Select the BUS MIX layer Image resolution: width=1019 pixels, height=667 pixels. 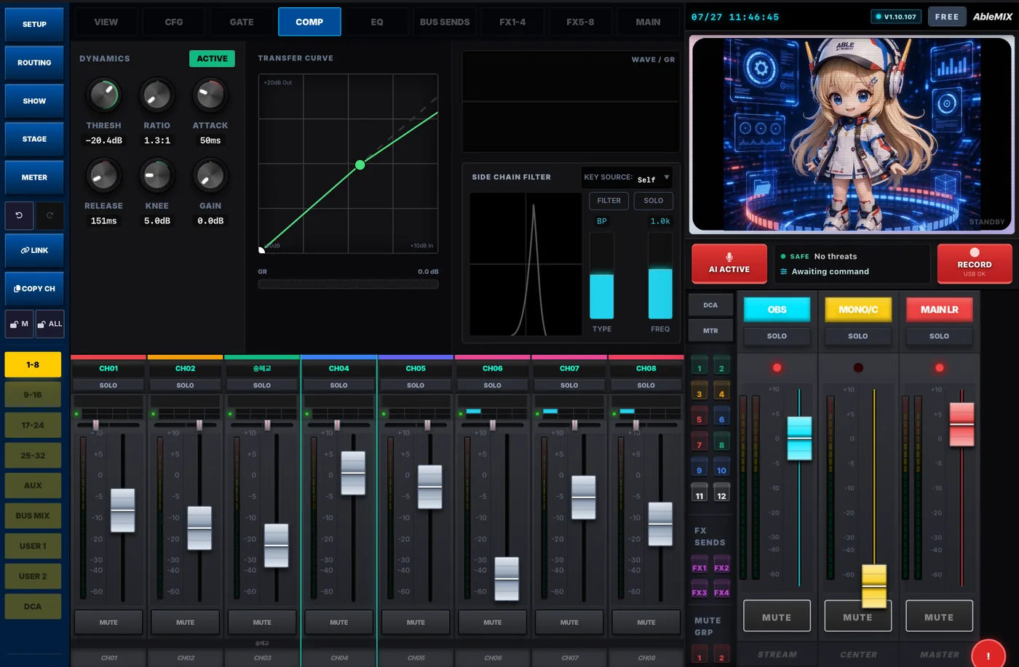tap(33, 516)
